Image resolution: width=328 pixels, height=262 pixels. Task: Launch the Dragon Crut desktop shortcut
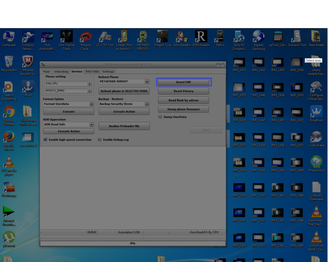163,37
